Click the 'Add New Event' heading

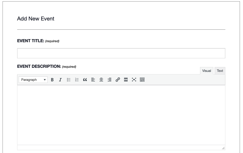(x=36, y=19)
